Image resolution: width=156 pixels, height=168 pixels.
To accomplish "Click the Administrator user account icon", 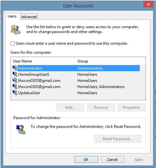I will pos(15,68).
